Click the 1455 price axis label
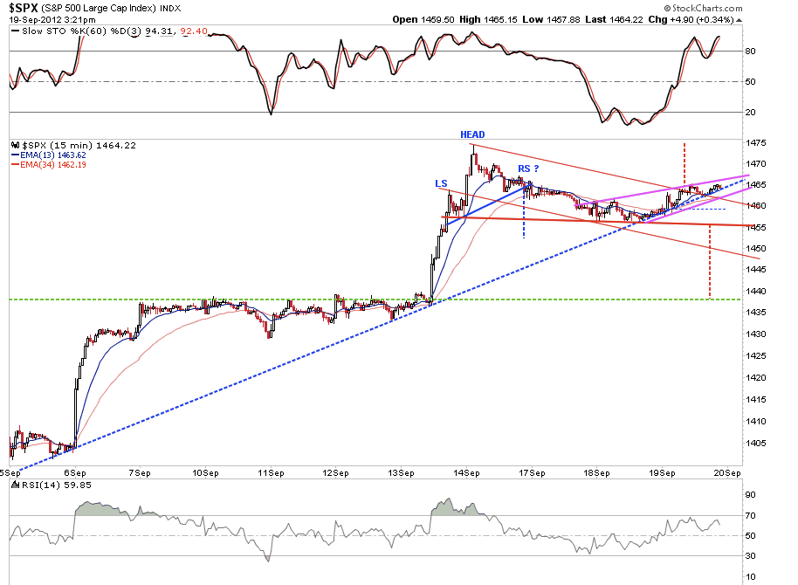The height and width of the screenshot is (585, 798). 756,227
